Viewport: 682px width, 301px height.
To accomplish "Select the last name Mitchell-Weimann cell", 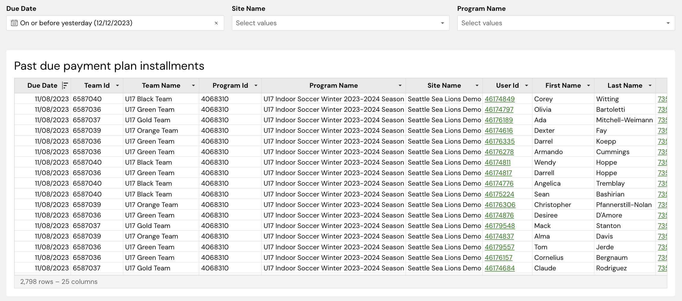I will pos(625,120).
